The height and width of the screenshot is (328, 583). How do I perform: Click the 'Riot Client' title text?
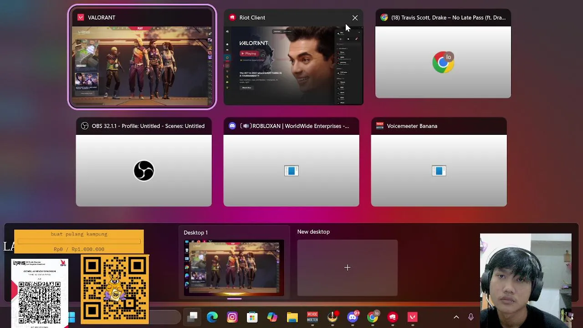252,17
